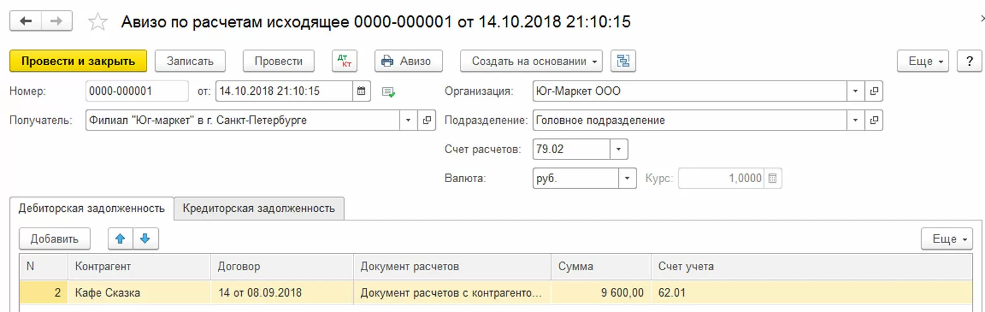Select the Дебиторская задолженность tab
The width and height of the screenshot is (985, 312).
click(92, 209)
